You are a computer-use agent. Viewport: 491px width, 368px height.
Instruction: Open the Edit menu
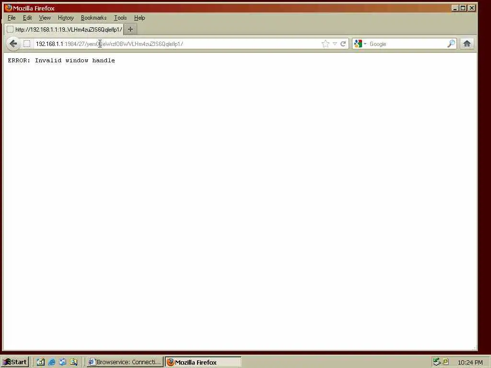27,18
